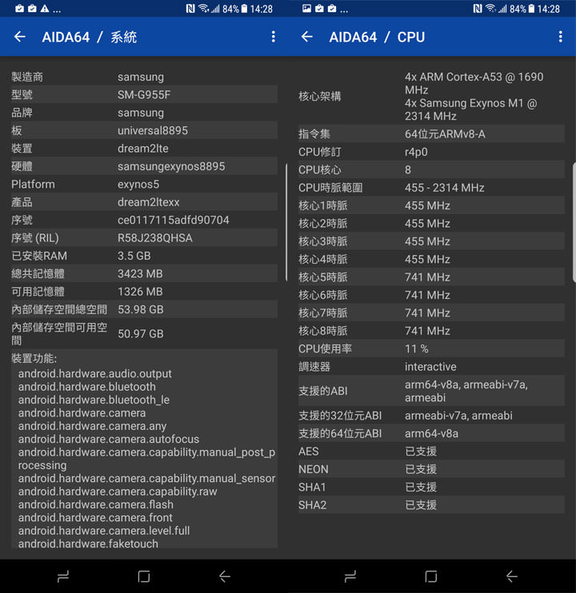
Task: Select internal storage free 50.97 GB
Action: pos(141,333)
